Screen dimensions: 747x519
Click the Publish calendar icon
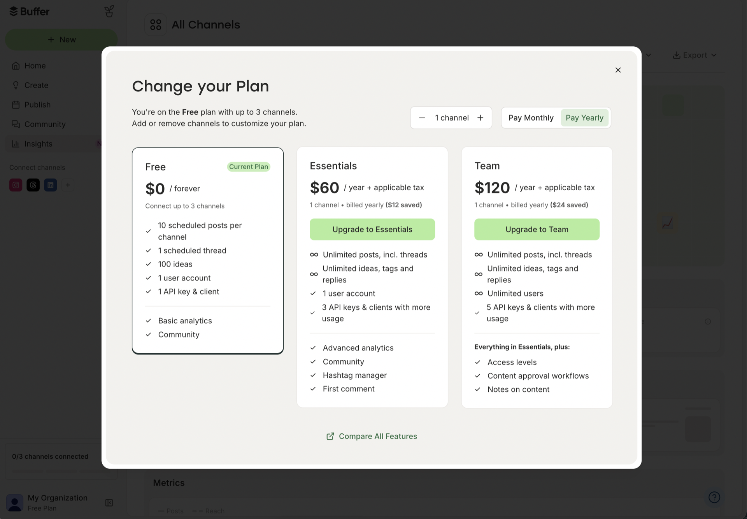click(x=16, y=105)
